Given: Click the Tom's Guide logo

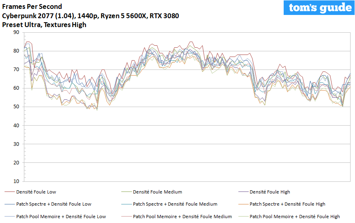Looking at the screenshot, I should (319, 7).
